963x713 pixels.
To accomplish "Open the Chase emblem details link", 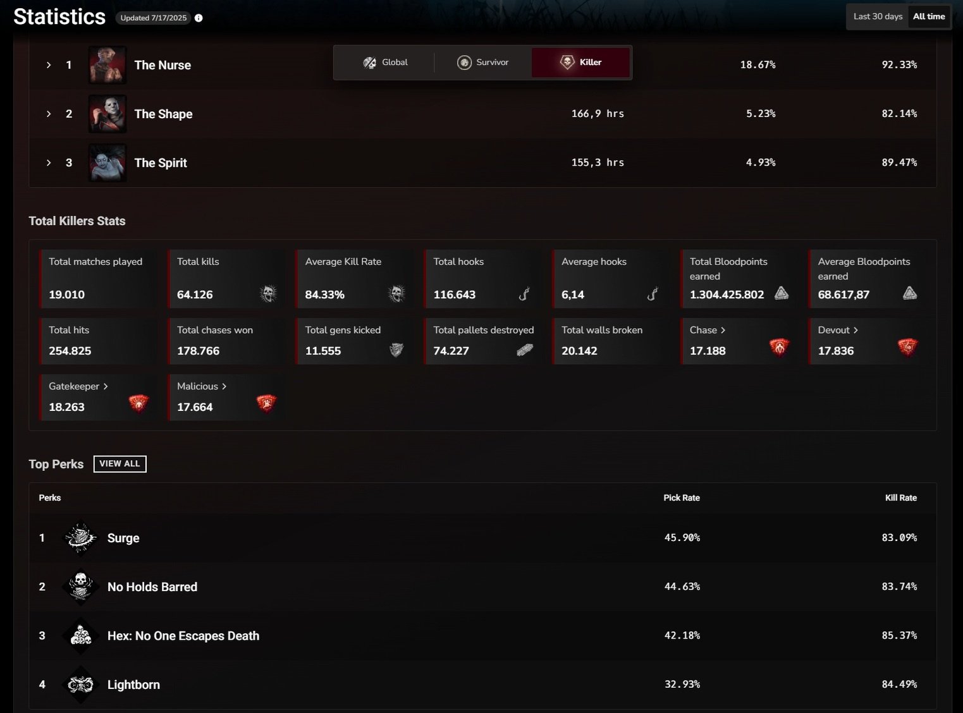I will tap(708, 330).
